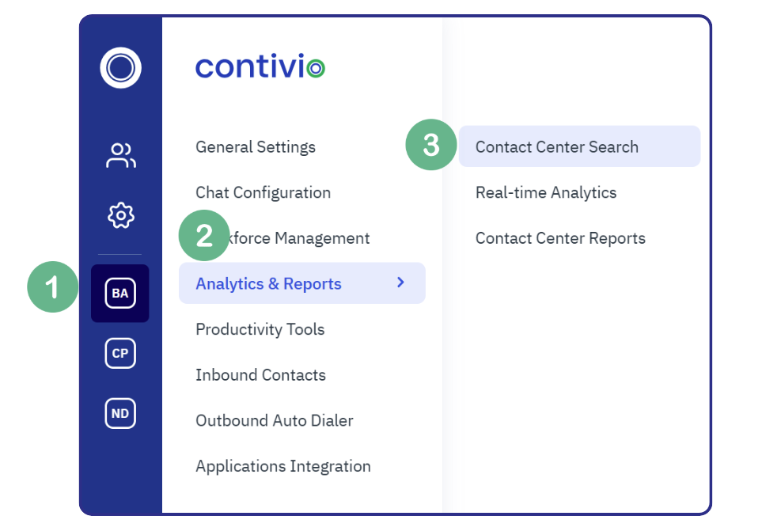
Task: Choose Contact Center Search submenu entry
Action: tap(579, 146)
